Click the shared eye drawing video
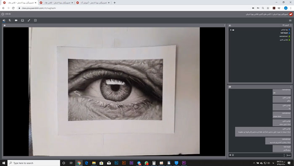This screenshot has height=166, width=294. [114, 91]
